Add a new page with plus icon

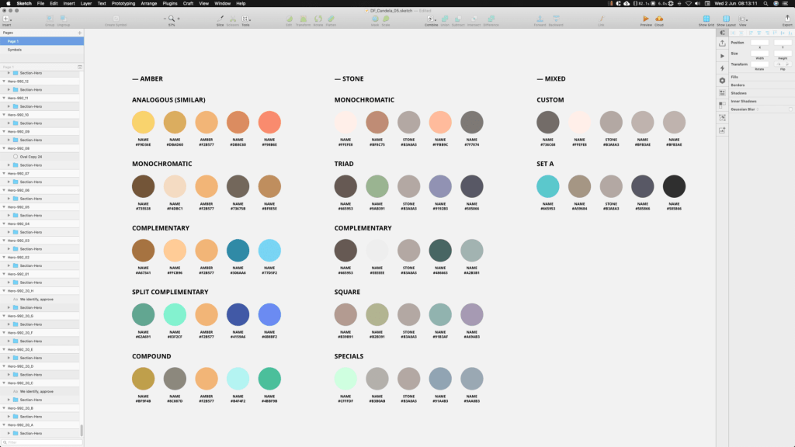coord(79,33)
